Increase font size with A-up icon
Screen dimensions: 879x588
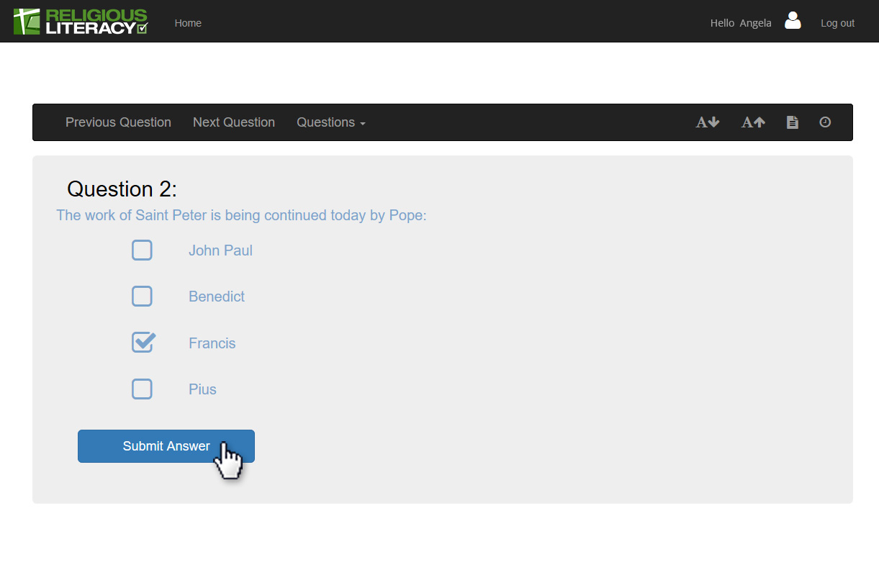click(x=753, y=122)
